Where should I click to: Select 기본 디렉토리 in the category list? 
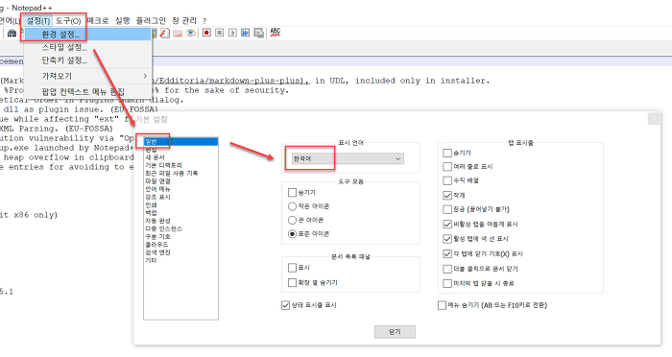(163, 165)
